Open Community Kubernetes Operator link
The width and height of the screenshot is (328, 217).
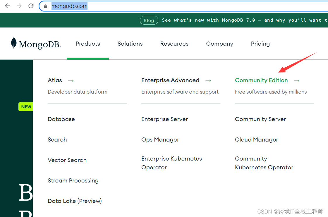[x=264, y=163]
